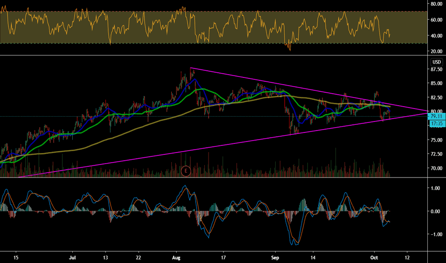Image resolution: width=446 pixels, height=263 pixels.
Task: Click the RSI 20.00 scale label
Action: pos(436,52)
